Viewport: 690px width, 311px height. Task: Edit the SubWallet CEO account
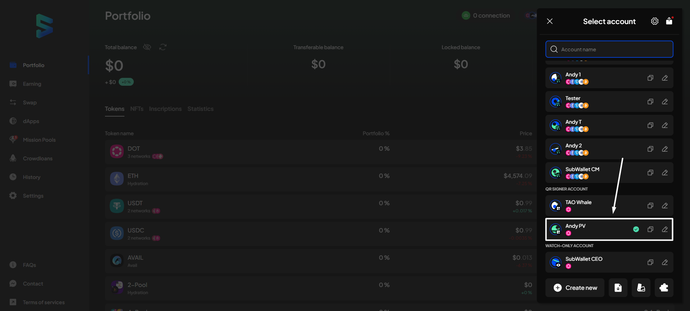[665, 262]
